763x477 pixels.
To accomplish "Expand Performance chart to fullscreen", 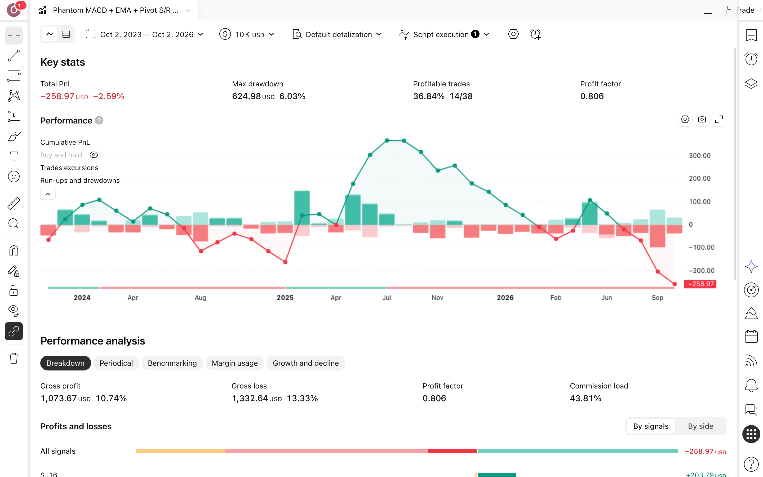I will click(x=719, y=120).
